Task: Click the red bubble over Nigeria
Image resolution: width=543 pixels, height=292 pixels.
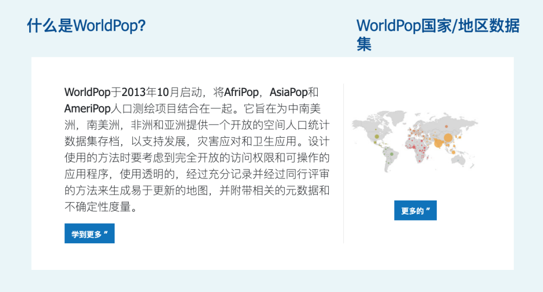Action: 414,147
